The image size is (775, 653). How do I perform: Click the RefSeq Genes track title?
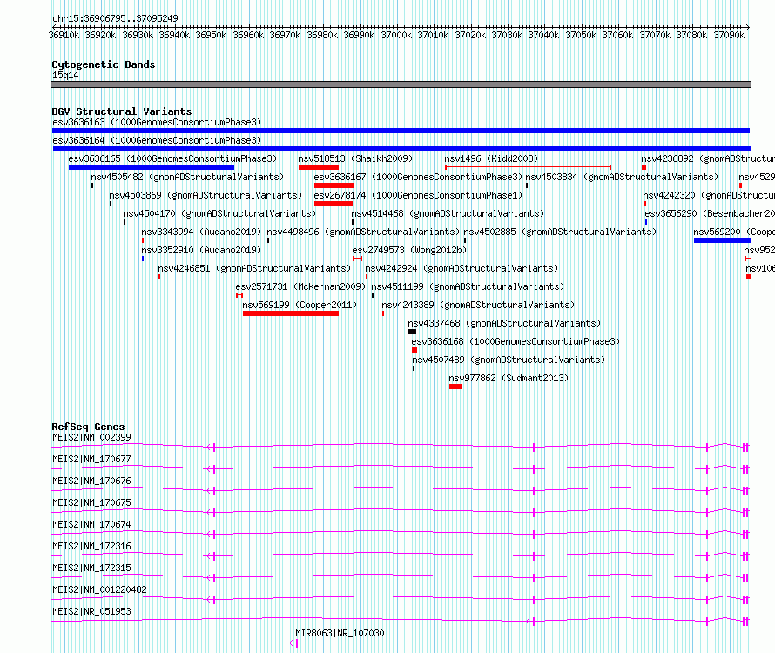[89, 426]
